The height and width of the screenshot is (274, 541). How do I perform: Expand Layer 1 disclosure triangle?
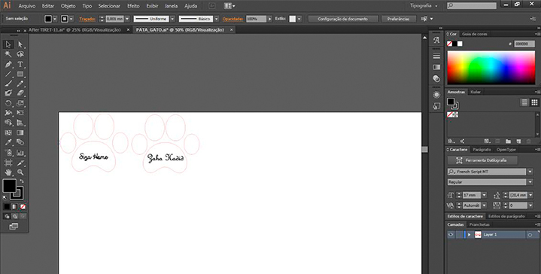tap(469, 235)
